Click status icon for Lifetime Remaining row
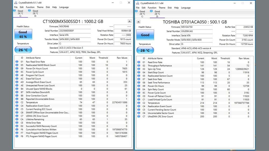This screenshot has width=269, height=151. tap(17, 119)
